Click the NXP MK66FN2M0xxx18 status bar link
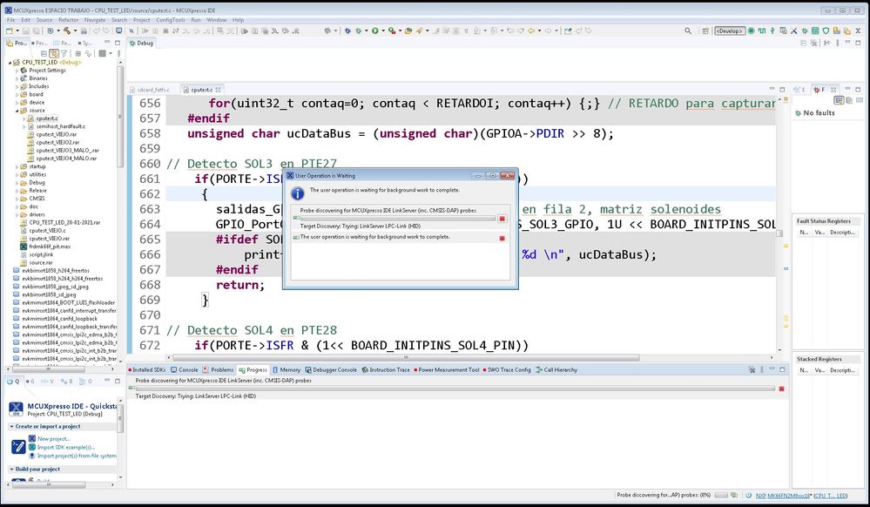 (x=783, y=496)
